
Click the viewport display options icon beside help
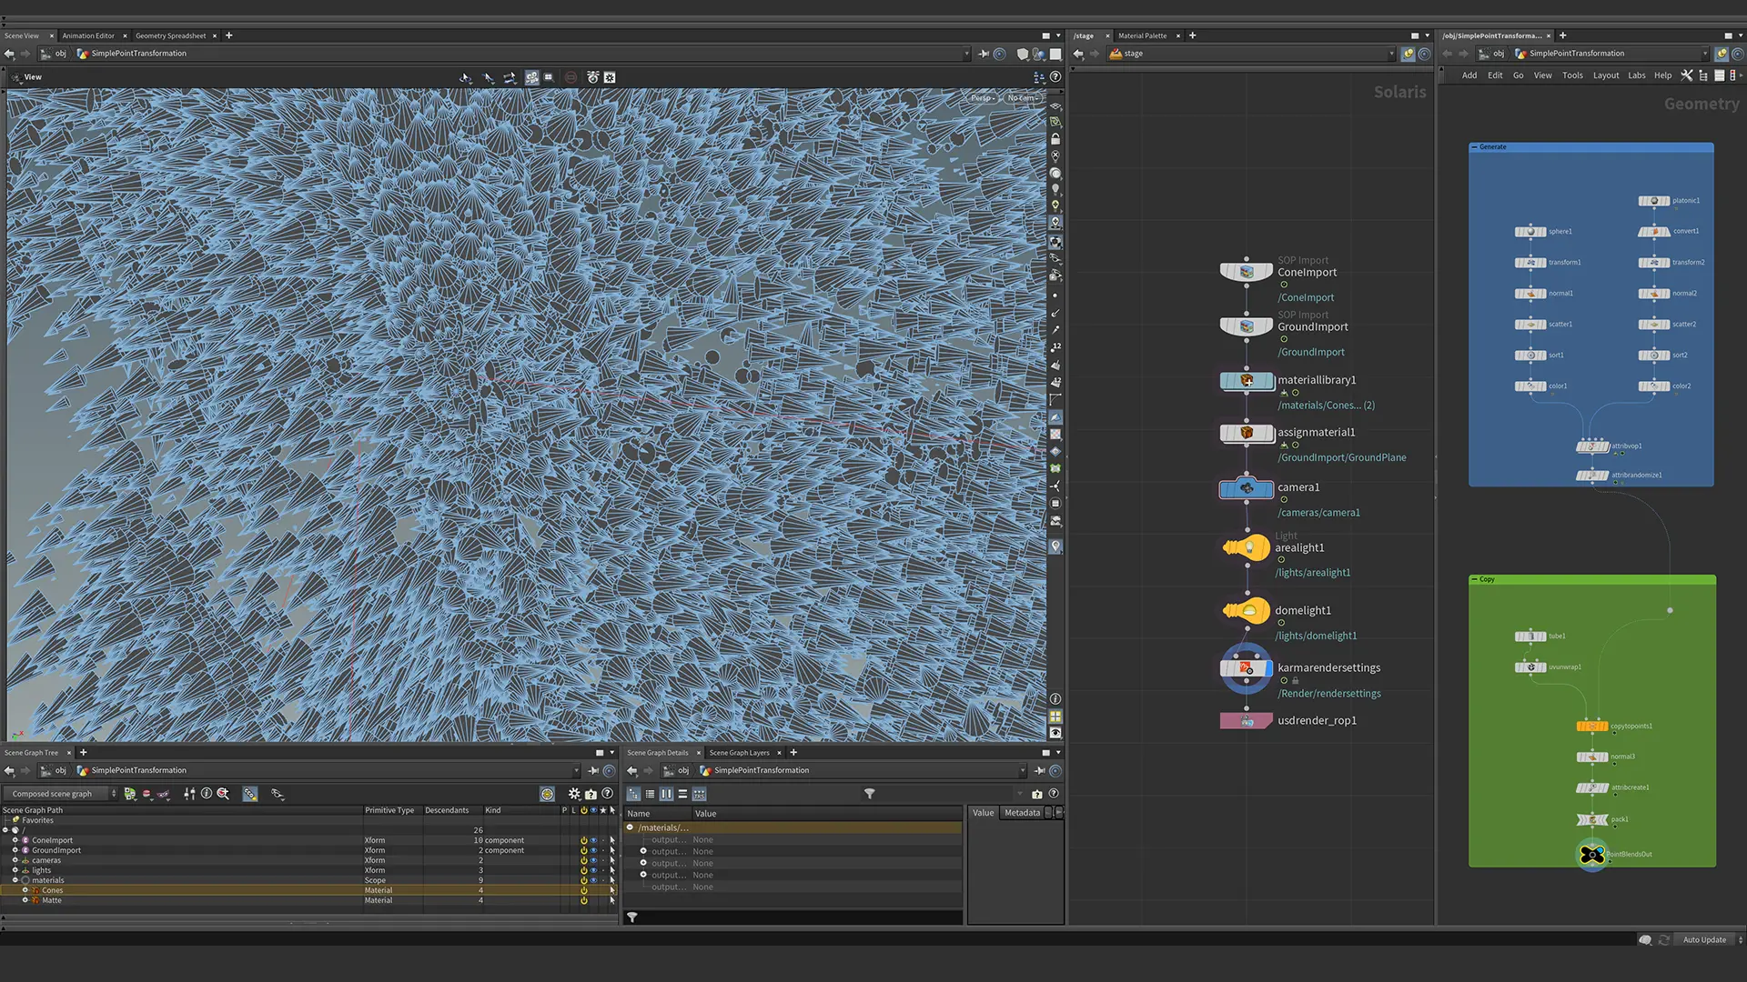pyautogui.click(x=1039, y=77)
